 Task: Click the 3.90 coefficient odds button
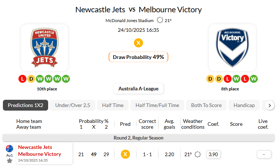click(214, 154)
